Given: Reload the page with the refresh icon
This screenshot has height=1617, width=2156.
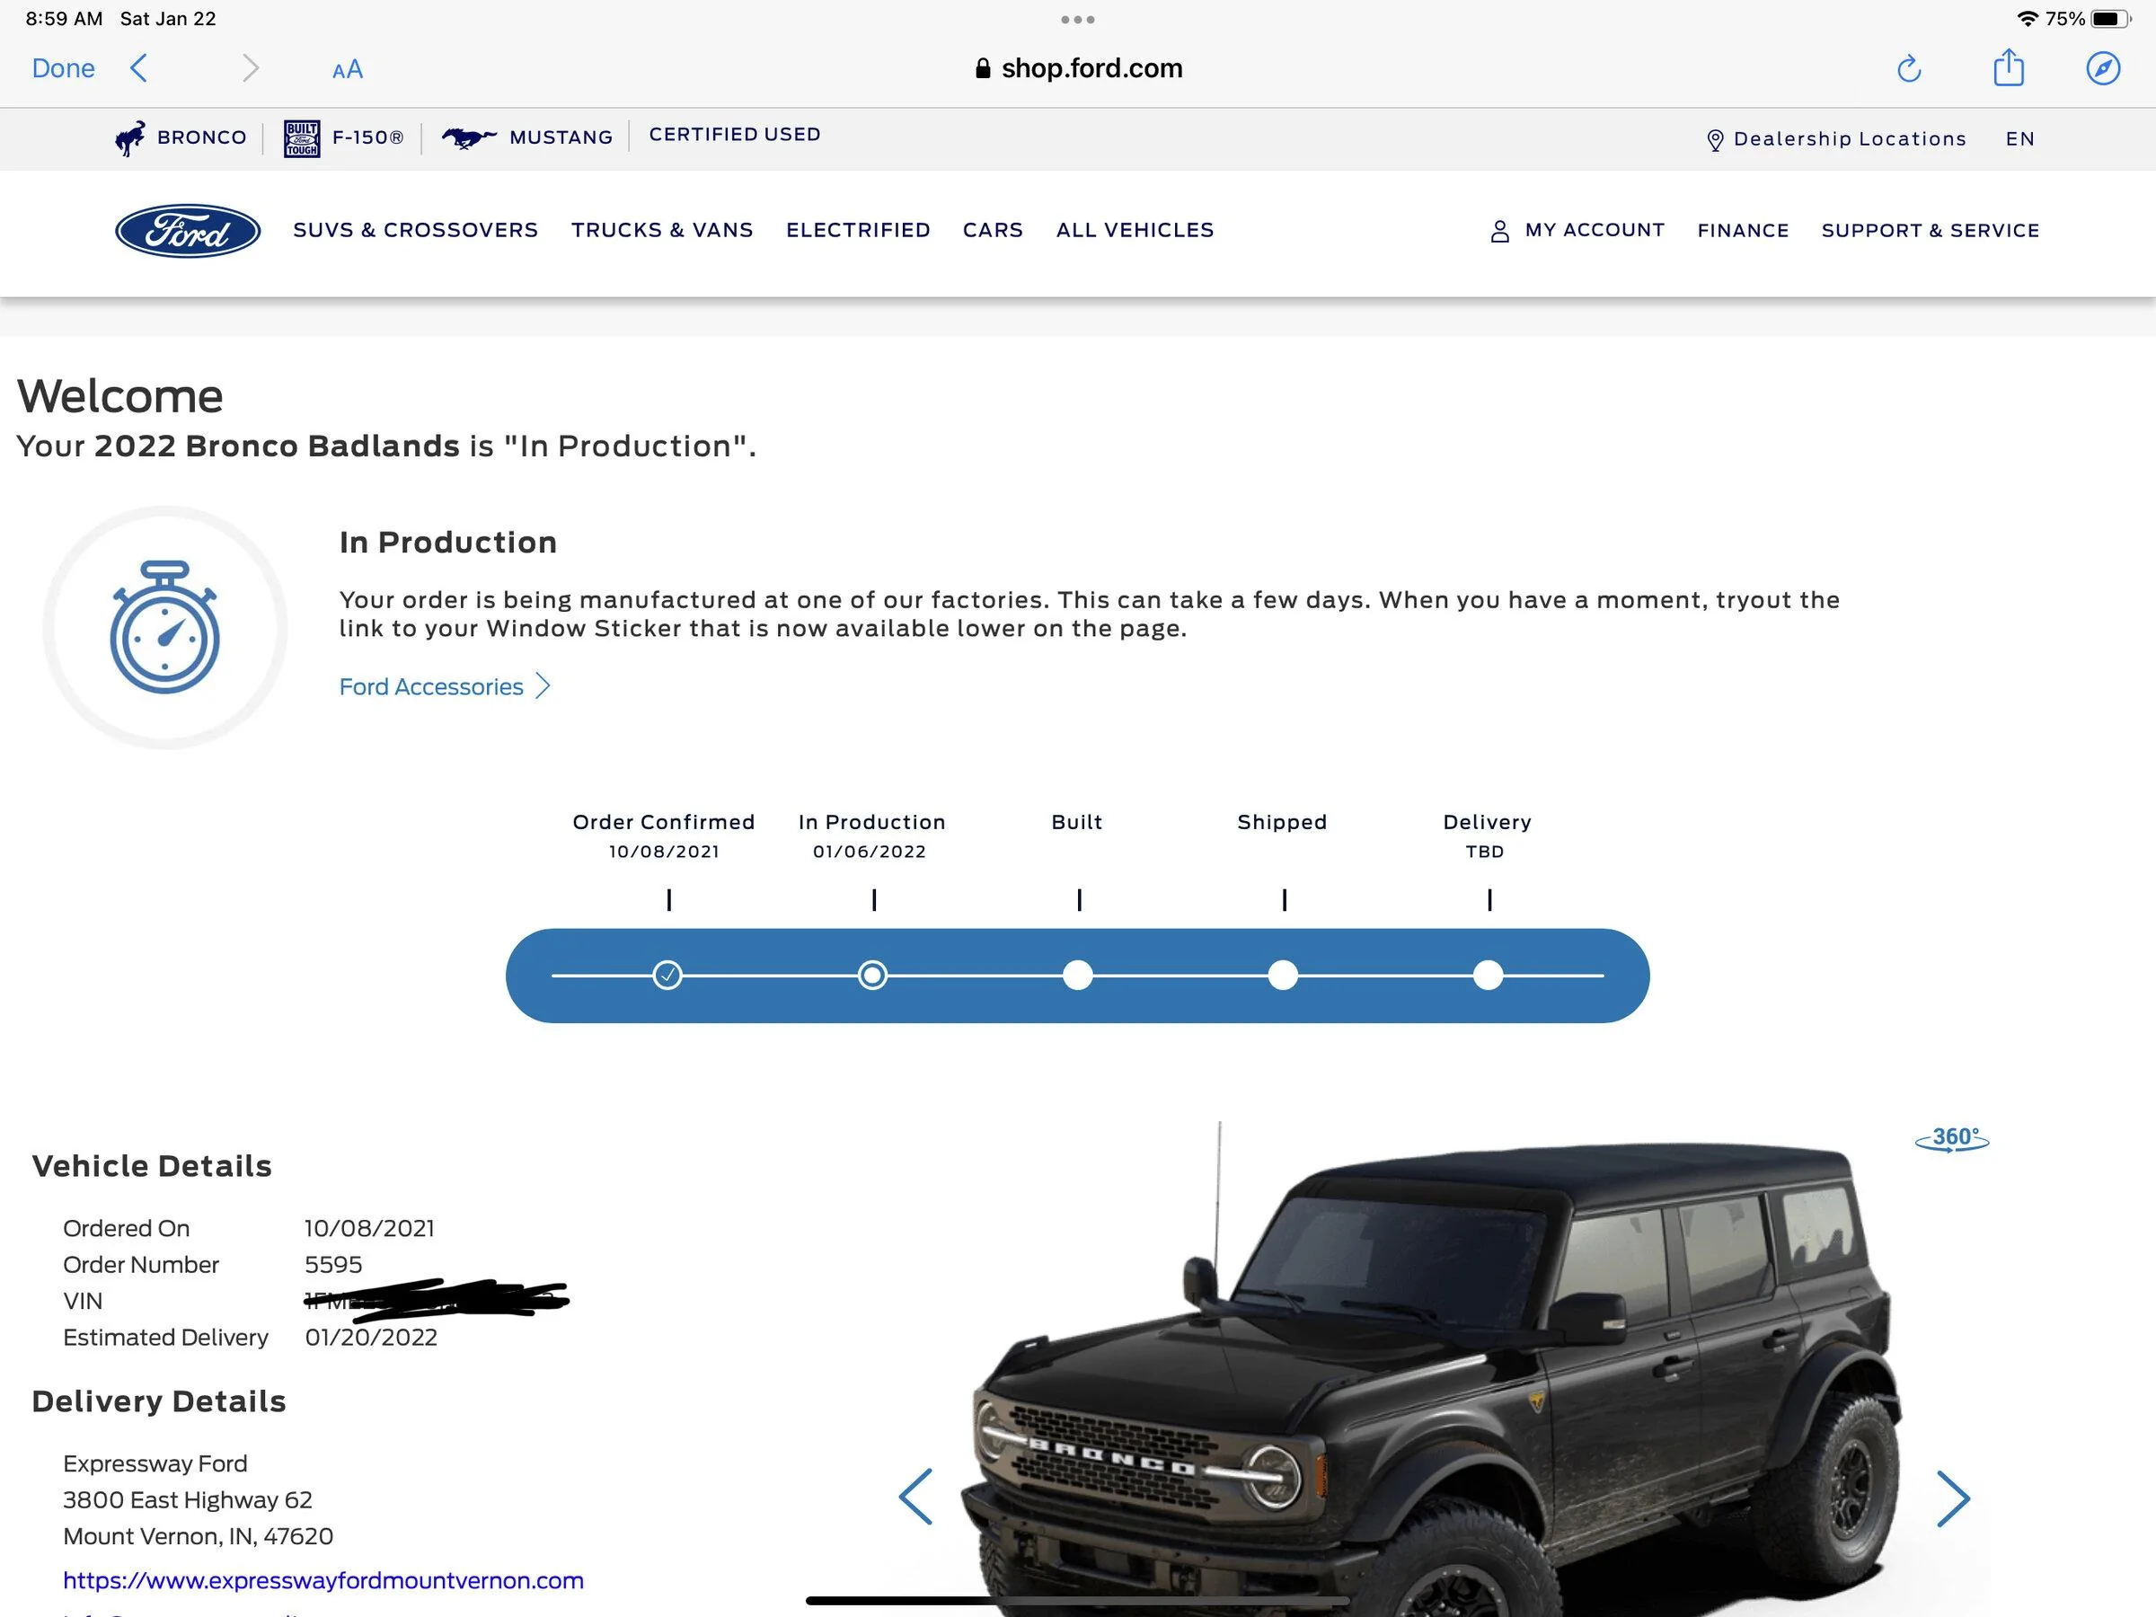Looking at the screenshot, I should 1909,68.
